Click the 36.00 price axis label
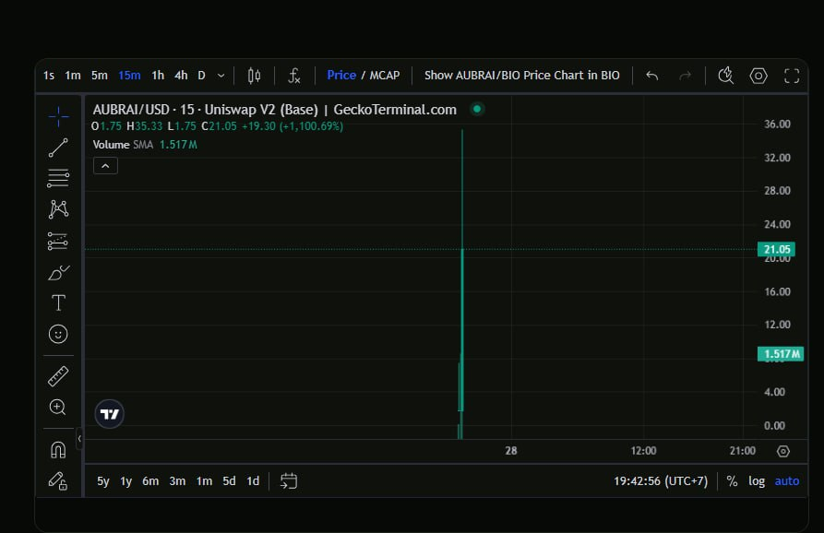Viewport: 824px width, 533px height. point(777,124)
